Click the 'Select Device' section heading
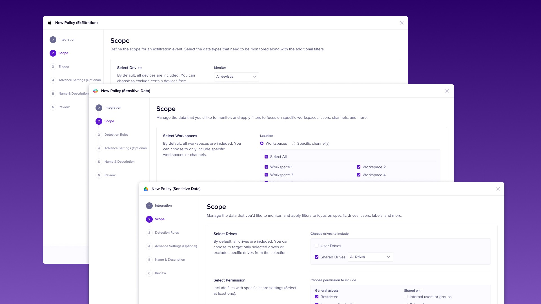 click(129, 68)
